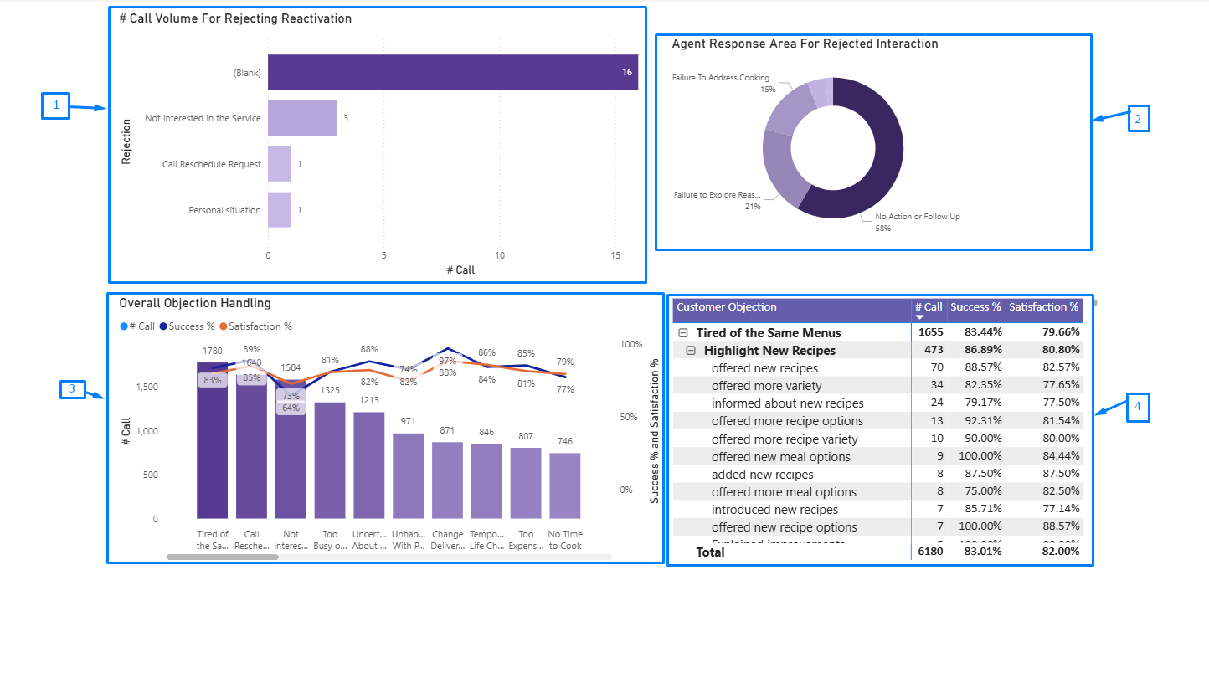Select the Not Interested in the Service bar

point(302,117)
